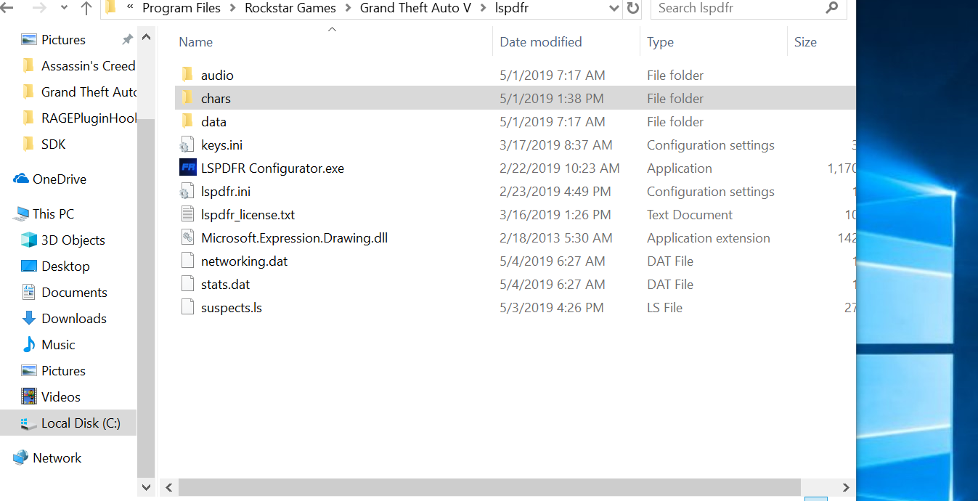Select the lspdfr.ini settings file icon
Viewport: 978px width, 501px height.
(187, 191)
